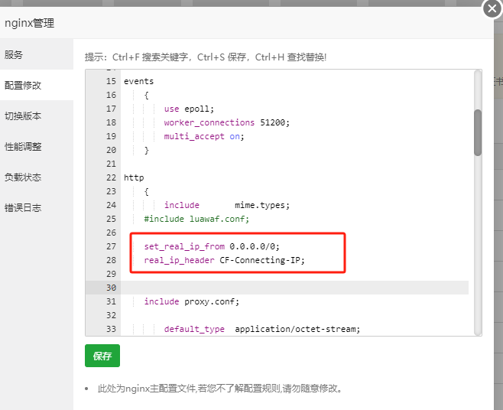Click the #include luawaf.conf comment line
Image resolution: width=503 pixels, height=410 pixels.
pyautogui.click(x=196, y=219)
